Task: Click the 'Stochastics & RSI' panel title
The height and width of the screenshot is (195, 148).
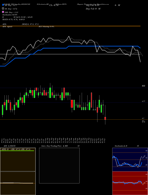Action: 127,146
